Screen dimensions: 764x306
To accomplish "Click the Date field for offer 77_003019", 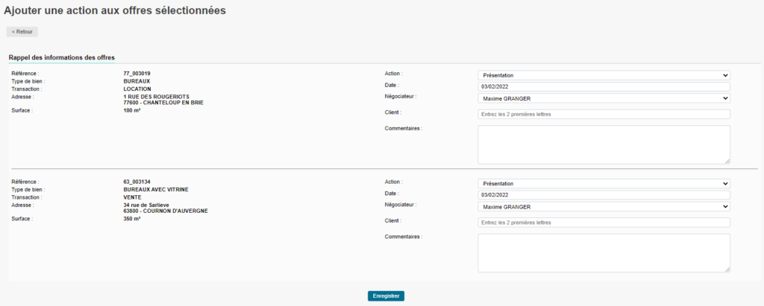I will pos(603,86).
